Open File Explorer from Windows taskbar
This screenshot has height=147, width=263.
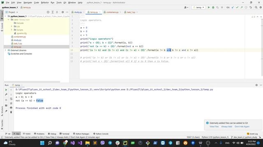coord(88,143)
